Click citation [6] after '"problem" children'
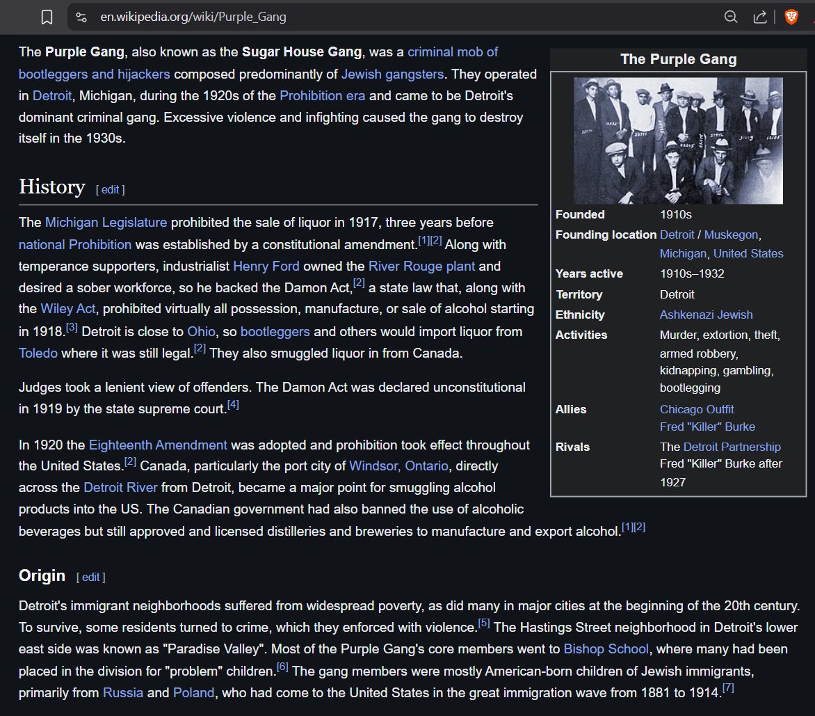 (282, 667)
